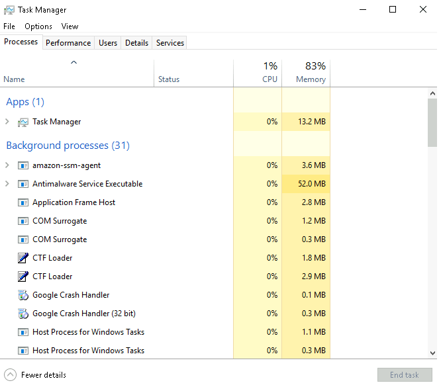Click the Task Manager app icon in process list
The image size is (441, 385).
tap(23, 122)
